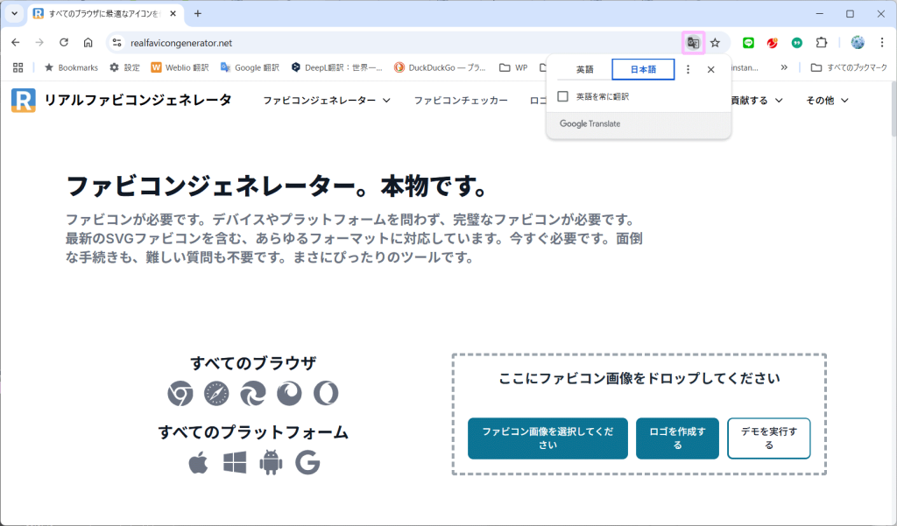The height and width of the screenshot is (526, 897).
Task: Open the Google 翻訳 bookmark
Action: pos(250,67)
